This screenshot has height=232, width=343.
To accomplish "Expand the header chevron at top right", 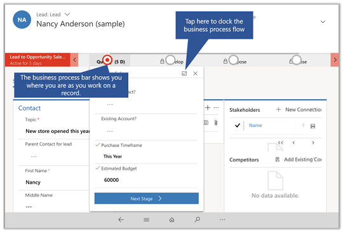I will (x=323, y=22).
